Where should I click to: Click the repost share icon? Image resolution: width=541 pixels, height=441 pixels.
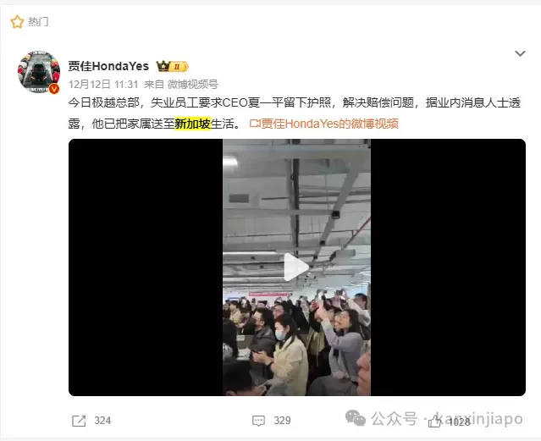click(79, 421)
